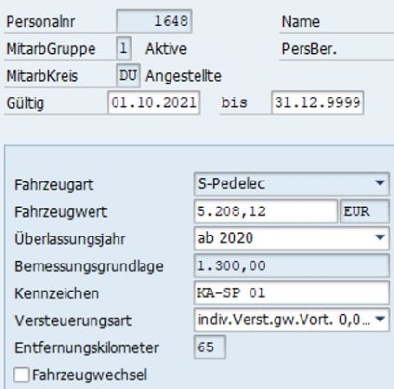Click the end date field 31.12.9999

point(317,102)
